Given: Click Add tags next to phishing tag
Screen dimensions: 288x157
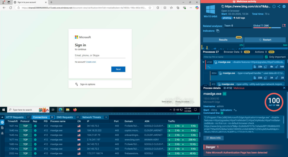Looking at the screenshot, I should pos(239,18).
